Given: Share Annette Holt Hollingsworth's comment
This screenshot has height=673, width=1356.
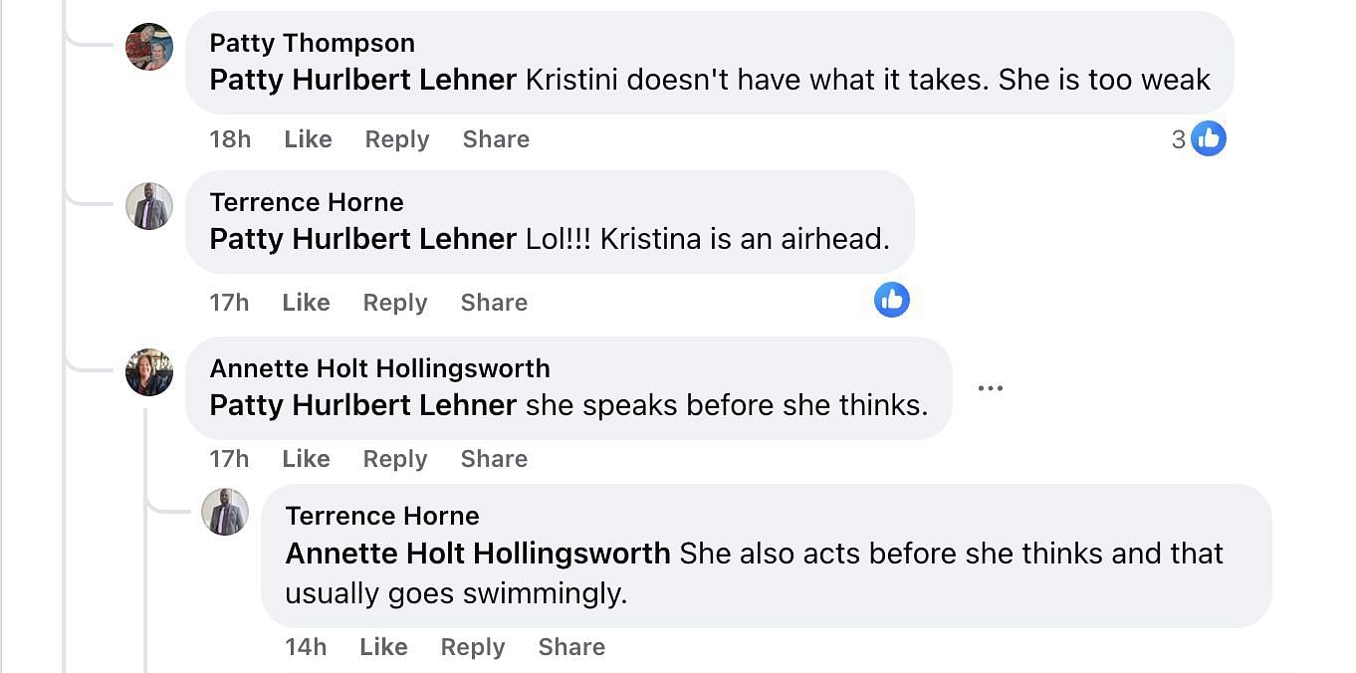Looking at the screenshot, I should 494,459.
